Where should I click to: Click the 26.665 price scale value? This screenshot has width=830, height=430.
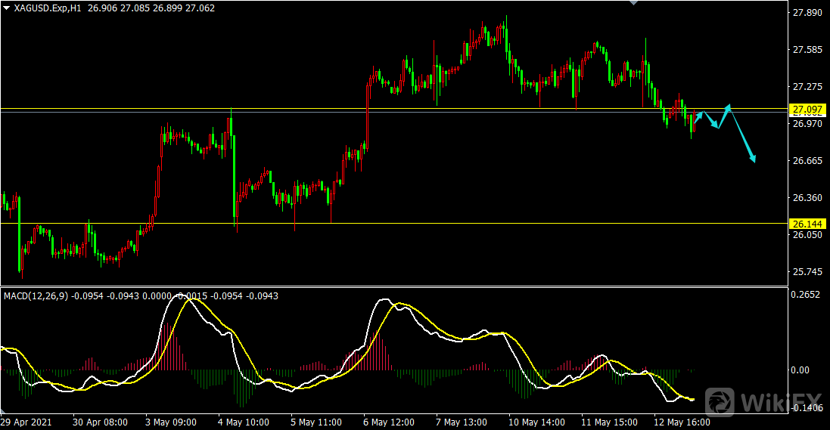tap(807, 161)
